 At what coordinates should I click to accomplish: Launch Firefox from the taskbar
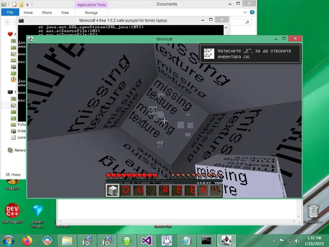(x=27, y=241)
